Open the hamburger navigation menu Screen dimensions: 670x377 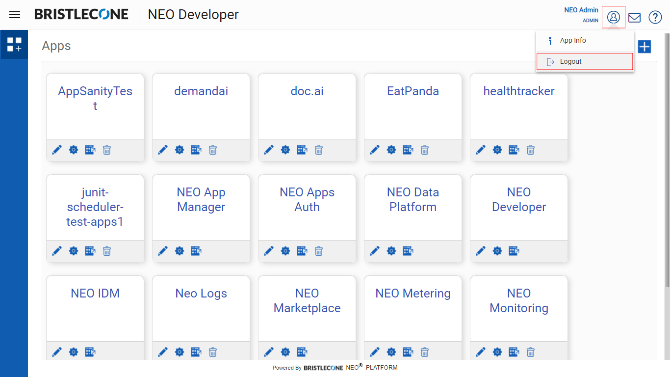click(x=15, y=15)
